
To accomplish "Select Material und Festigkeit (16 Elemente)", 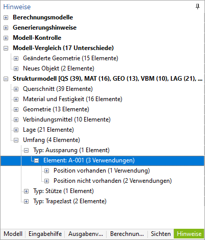I will [x=72, y=99].
